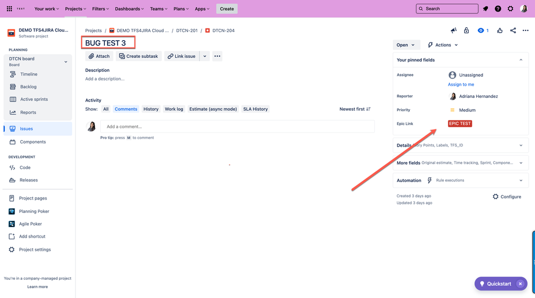Expand the More fields section
Viewport: 535px width, 298px height.
(460, 163)
